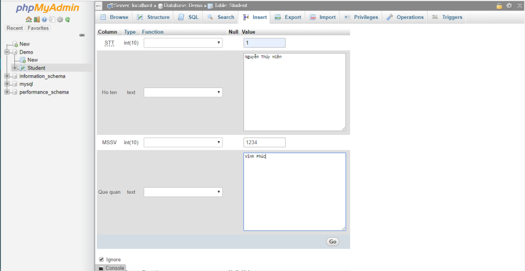Reload navigation panel with green refresh icon
This screenshot has width=525, height=271.
(68, 20)
